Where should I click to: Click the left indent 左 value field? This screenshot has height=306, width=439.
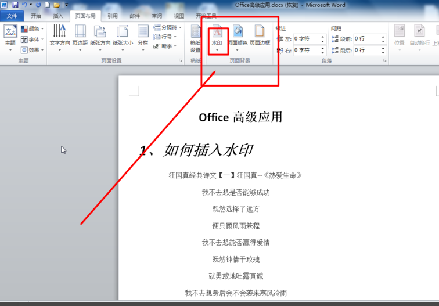(x=307, y=39)
